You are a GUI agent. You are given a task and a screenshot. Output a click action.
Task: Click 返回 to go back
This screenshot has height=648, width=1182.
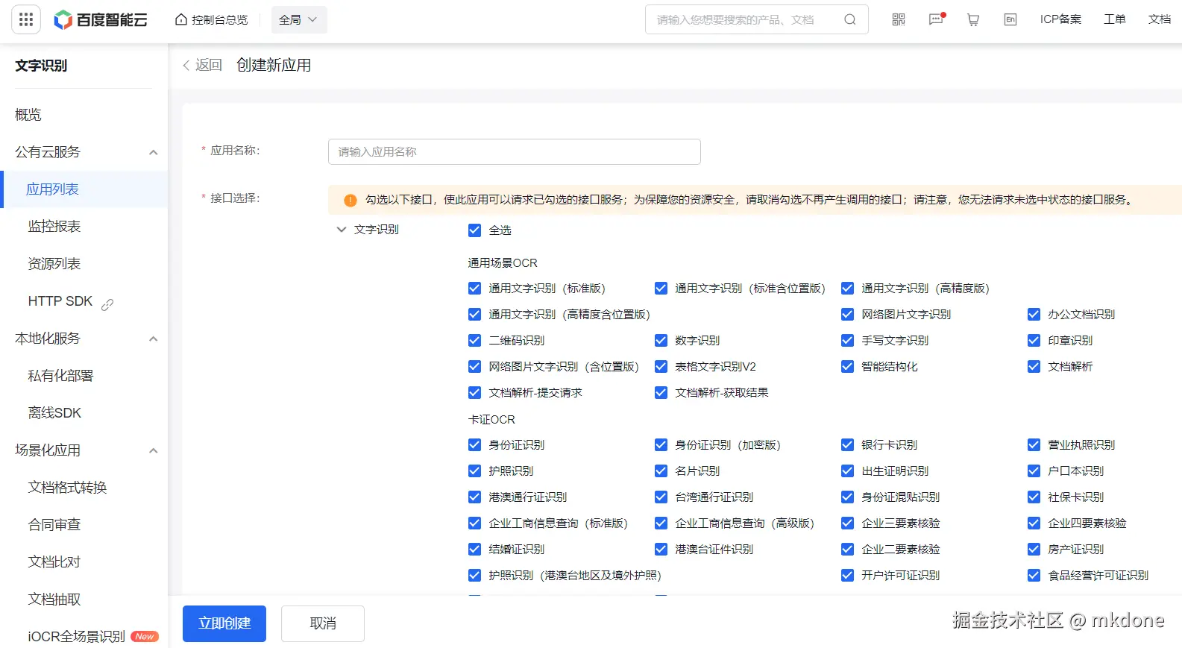coord(203,66)
